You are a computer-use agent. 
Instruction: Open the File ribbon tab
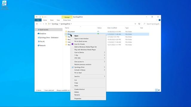pyautogui.click(x=38, y=20)
